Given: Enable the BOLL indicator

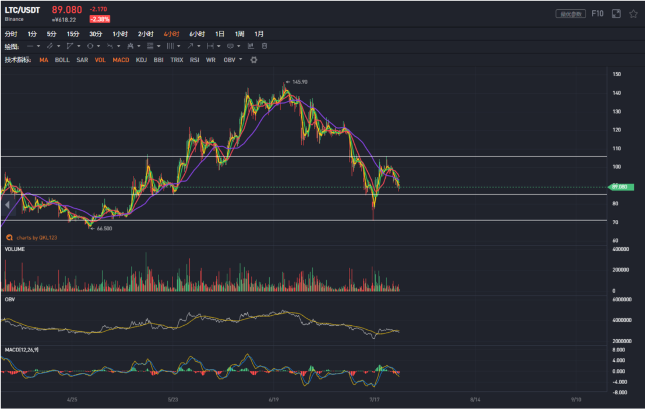Looking at the screenshot, I should [x=62, y=60].
